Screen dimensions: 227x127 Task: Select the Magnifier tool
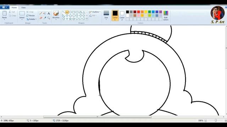pos(49,18)
